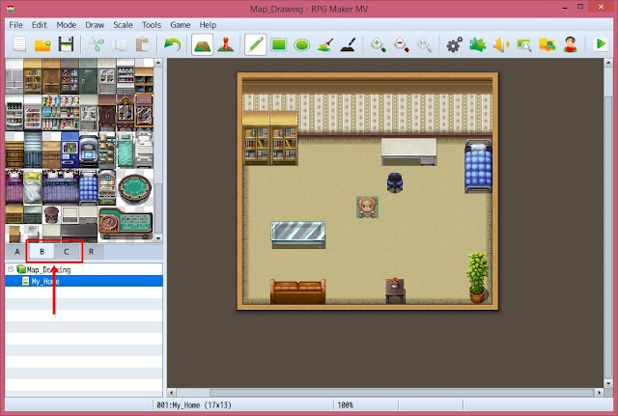Viewport: 618px width, 416px height.
Task: Click the brown sofa on the map
Action: coord(298,291)
